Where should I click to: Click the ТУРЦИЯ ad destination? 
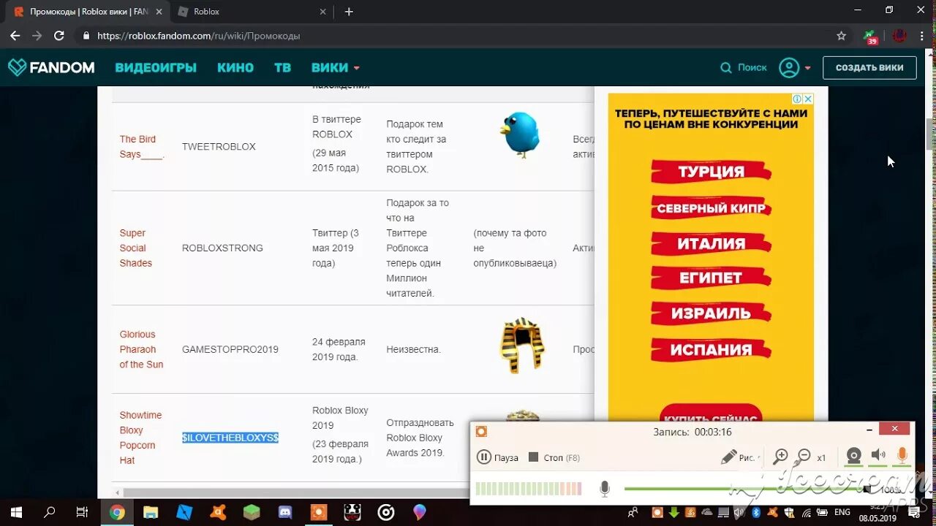711,172
